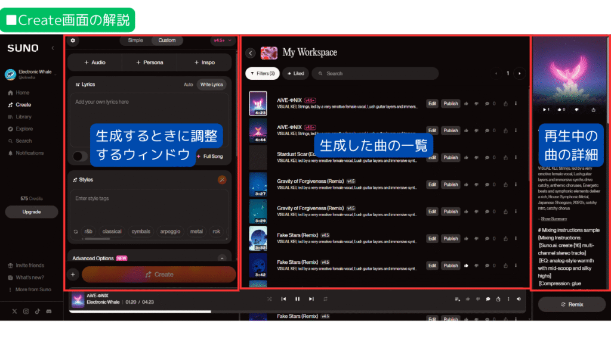Image resolution: width=611 pixels, height=343 pixels.
Task: Select Auto lyrics mode
Action: click(188, 85)
